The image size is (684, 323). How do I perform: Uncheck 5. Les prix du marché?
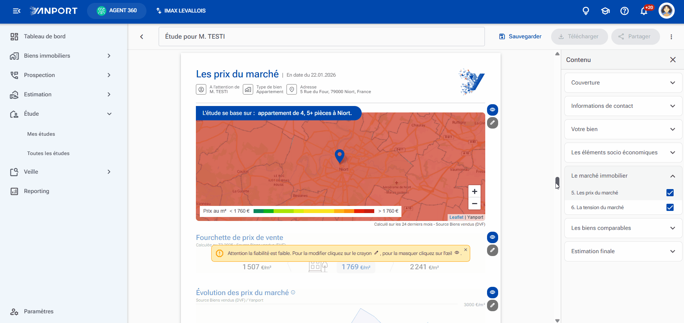670,193
